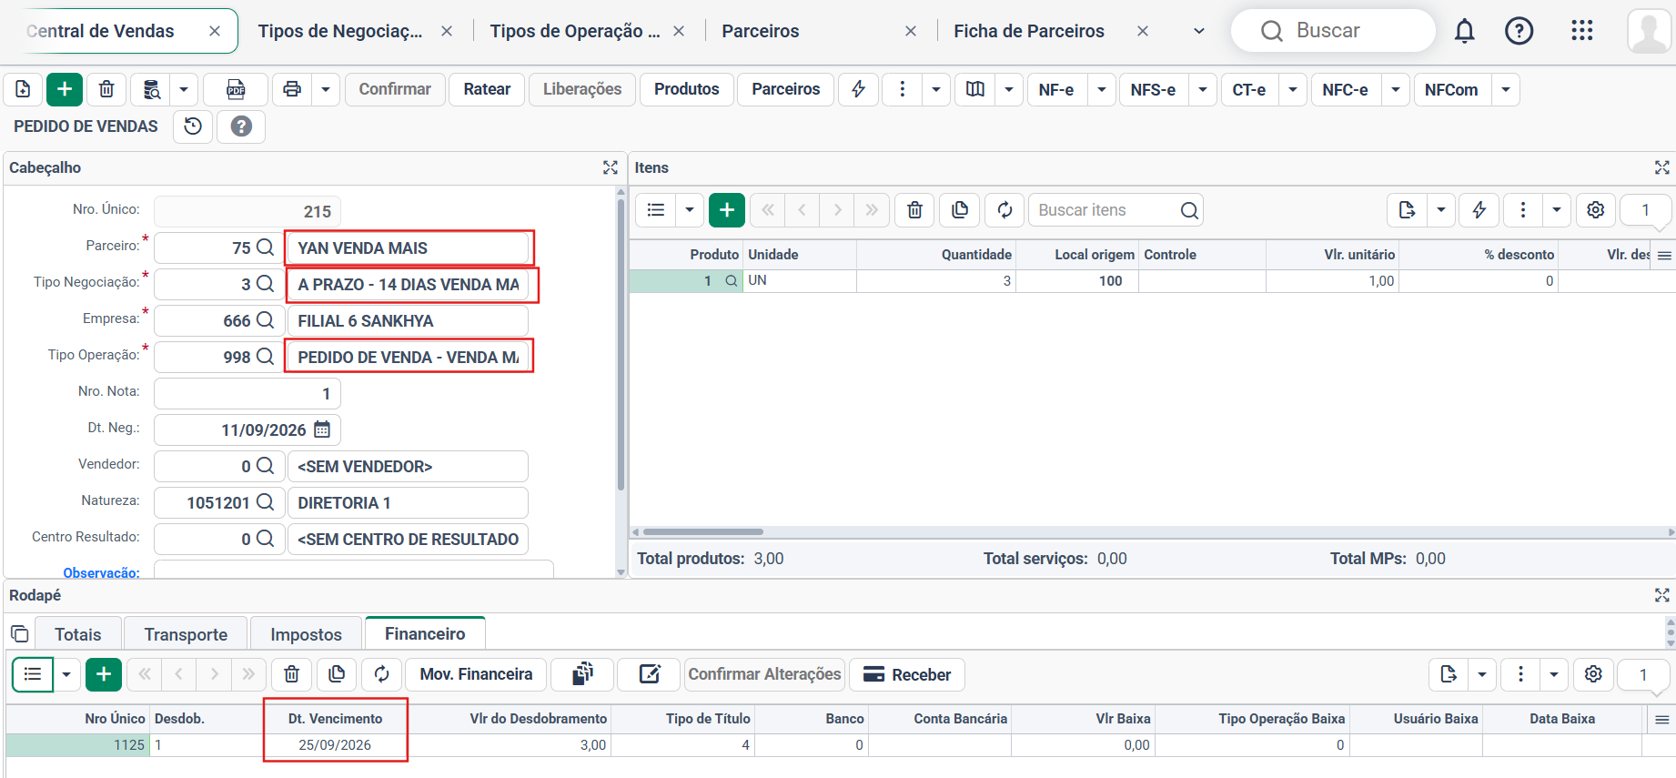Image resolution: width=1676 pixels, height=778 pixels.
Task: Add a new Financeiro record
Action: pyautogui.click(x=104, y=674)
